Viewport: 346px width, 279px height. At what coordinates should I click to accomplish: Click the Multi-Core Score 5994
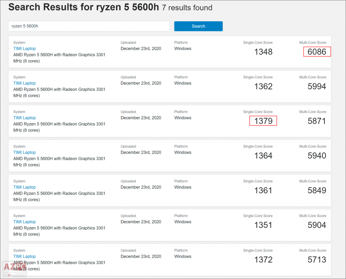tap(317, 86)
